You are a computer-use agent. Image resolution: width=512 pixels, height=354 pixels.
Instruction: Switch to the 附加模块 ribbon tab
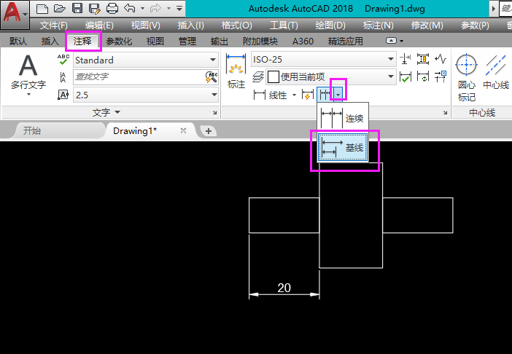pyautogui.click(x=260, y=41)
